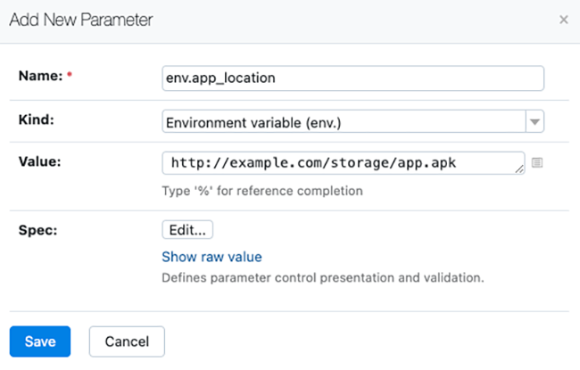Click the 'Value:' field label

coord(40,161)
